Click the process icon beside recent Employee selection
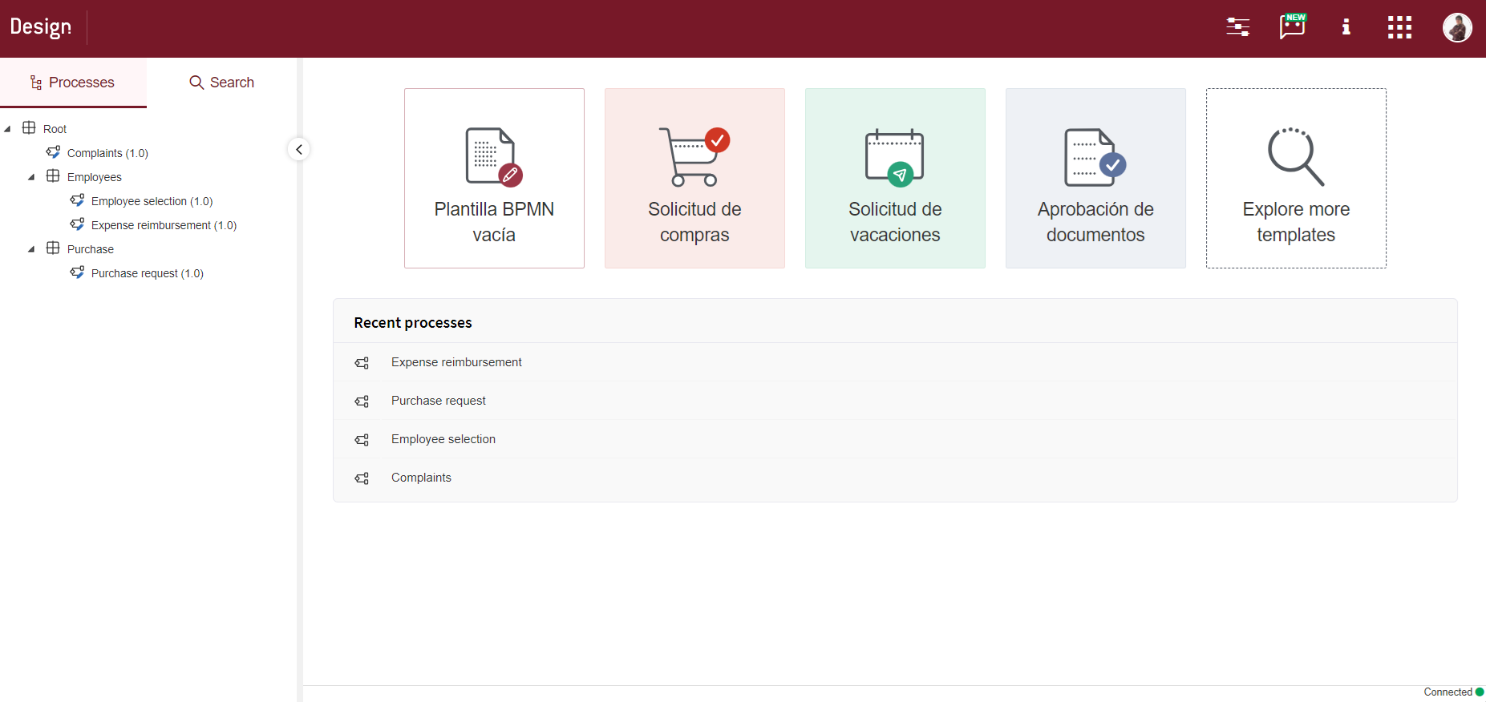Viewport: 1486px width, 702px height. click(362, 440)
